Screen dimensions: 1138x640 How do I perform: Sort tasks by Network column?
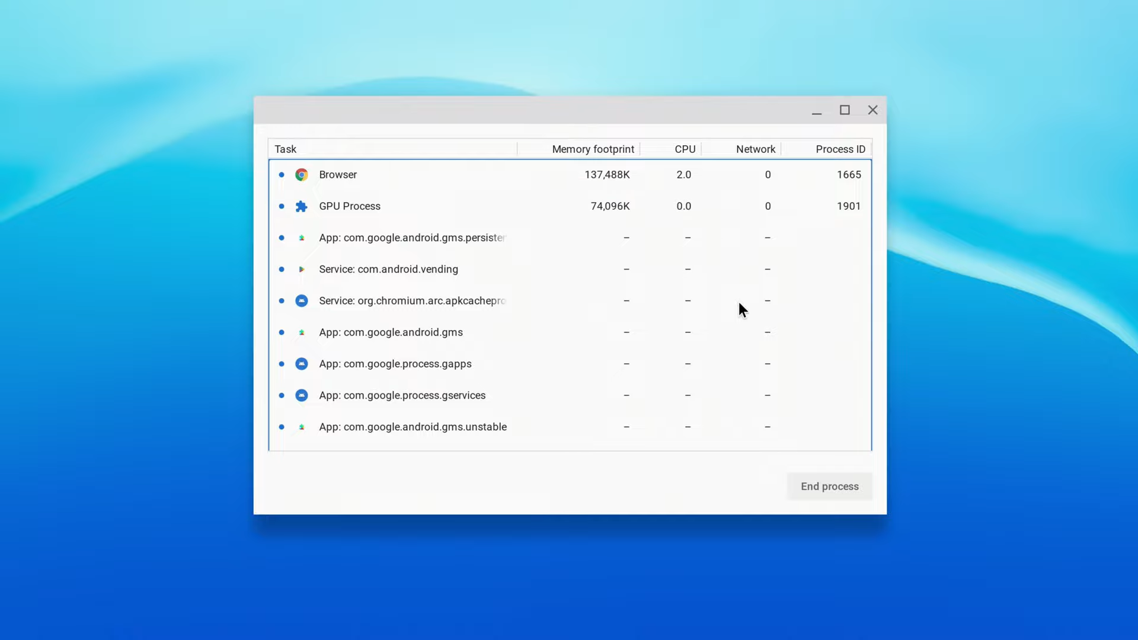click(755, 149)
